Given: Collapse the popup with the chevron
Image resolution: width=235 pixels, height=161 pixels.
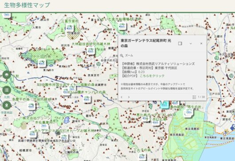Looking at the screenshot, I should 191,43.
